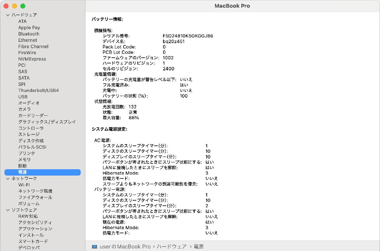
Task: Click the セルのリビジョン value 2400
Action: coord(168,68)
